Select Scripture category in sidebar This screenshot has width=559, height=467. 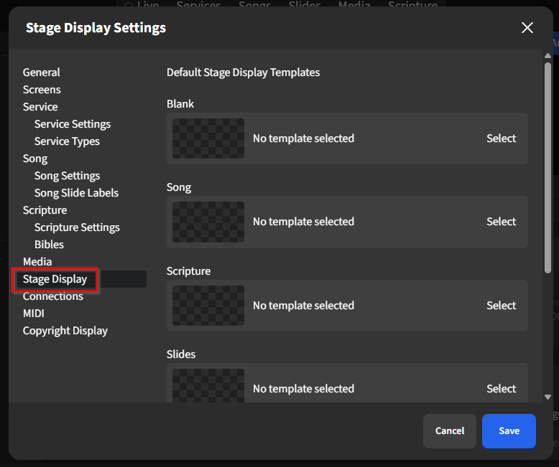tap(45, 210)
